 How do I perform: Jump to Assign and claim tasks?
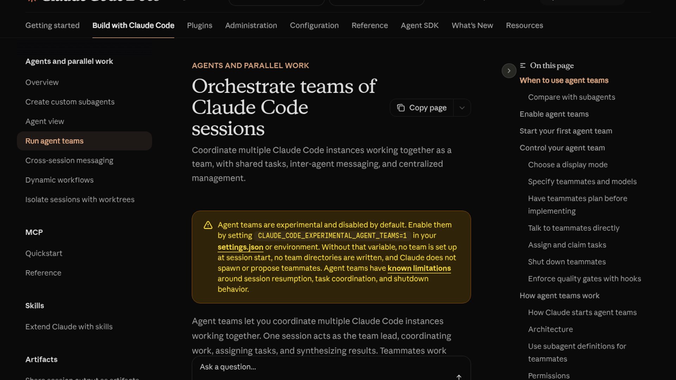point(567,245)
